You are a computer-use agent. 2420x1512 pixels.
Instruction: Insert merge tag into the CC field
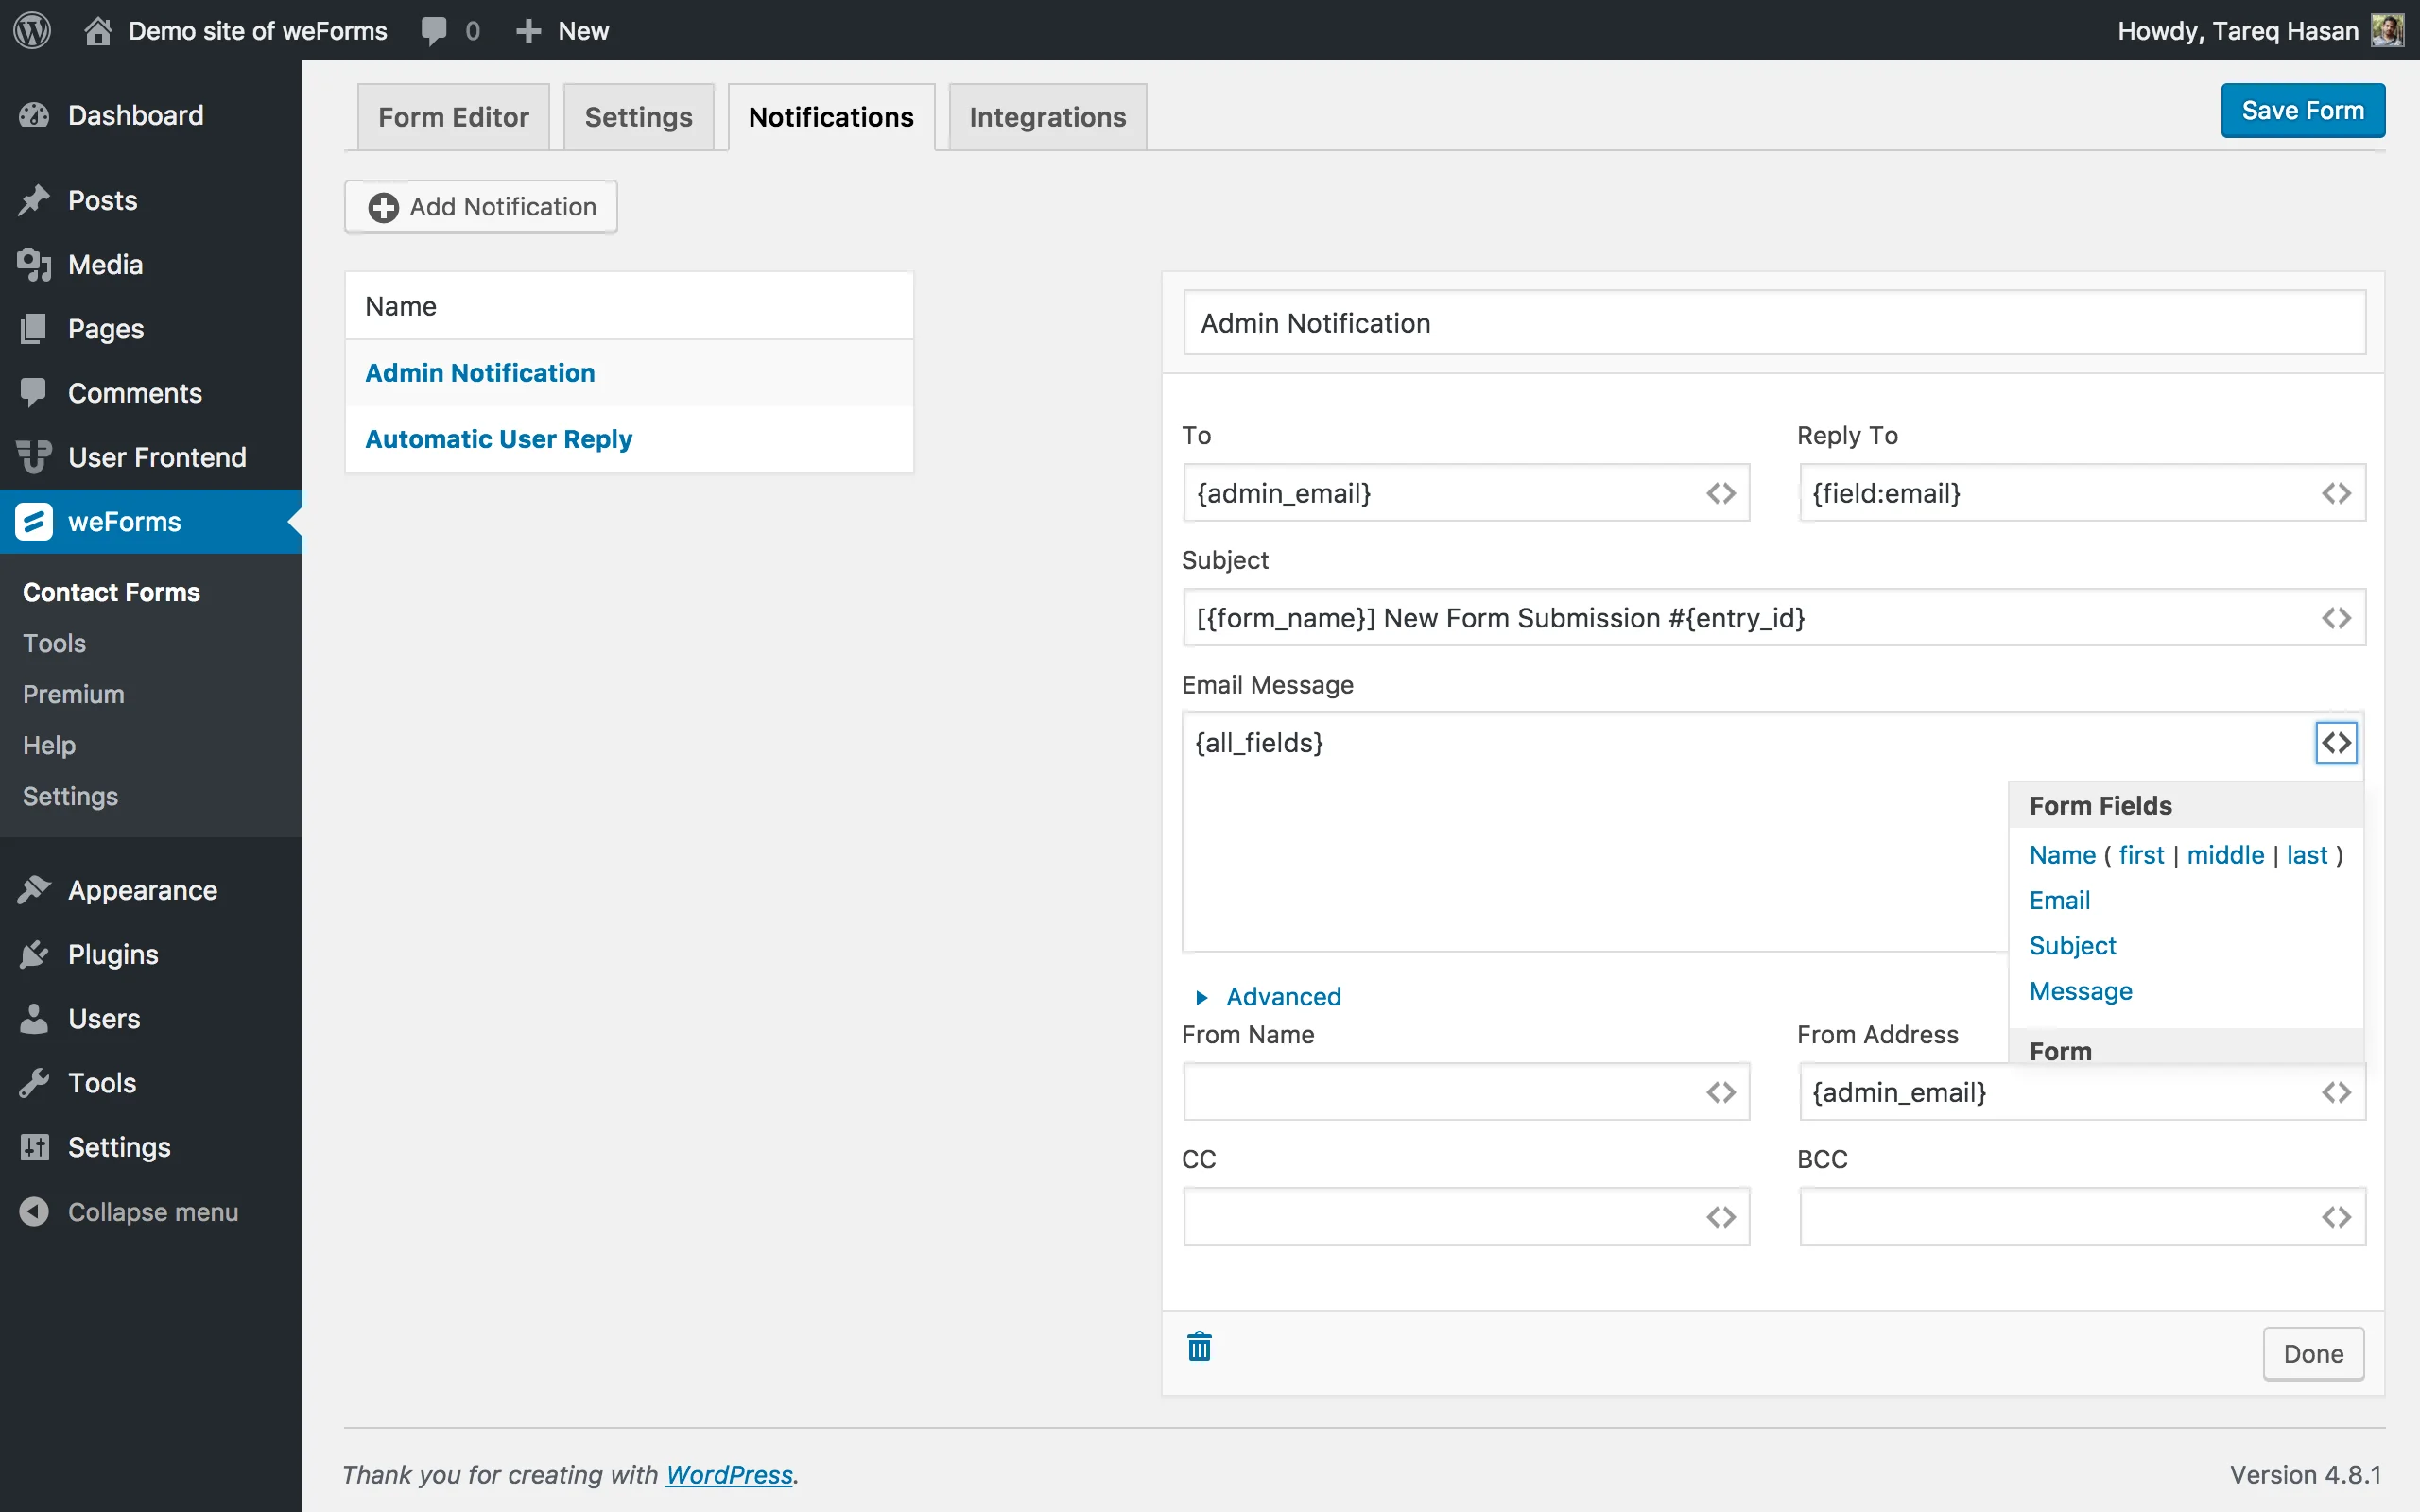[x=1721, y=1216]
